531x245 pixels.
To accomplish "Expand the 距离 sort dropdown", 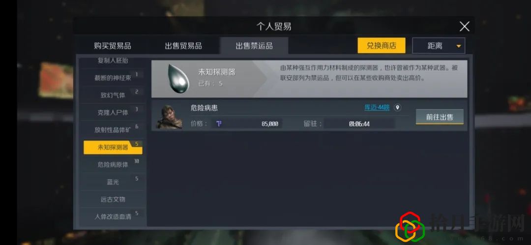I will [439, 46].
